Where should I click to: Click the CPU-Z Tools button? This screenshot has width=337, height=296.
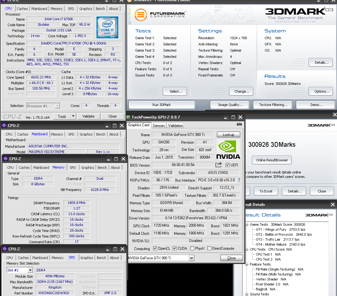[x=62, y=116]
